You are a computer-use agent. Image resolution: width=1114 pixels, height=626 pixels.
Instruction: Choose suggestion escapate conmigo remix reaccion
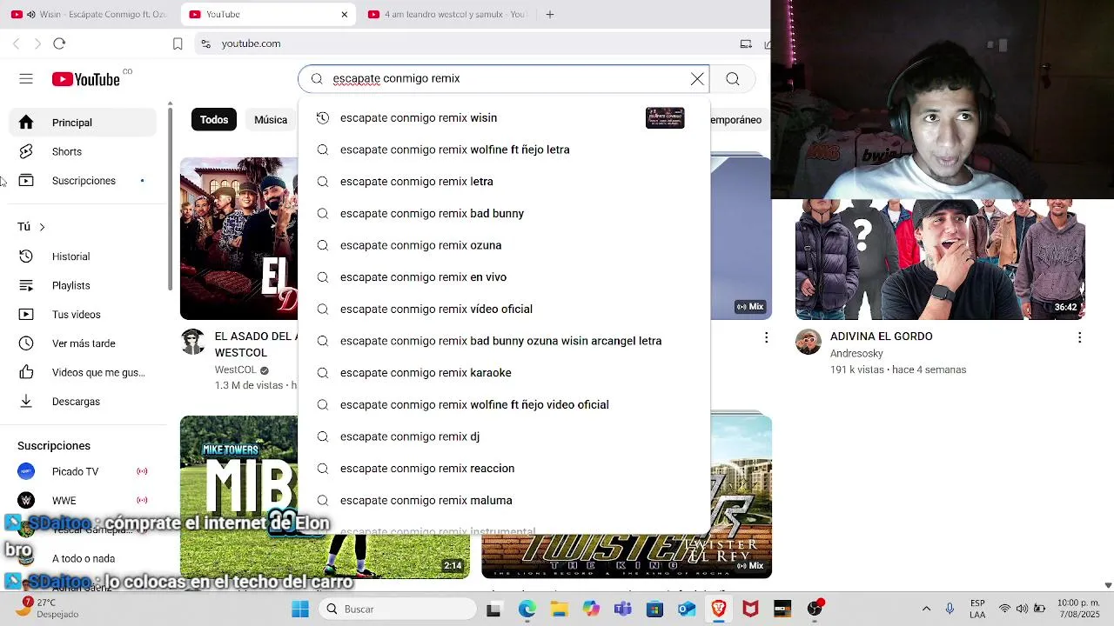point(504,469)
